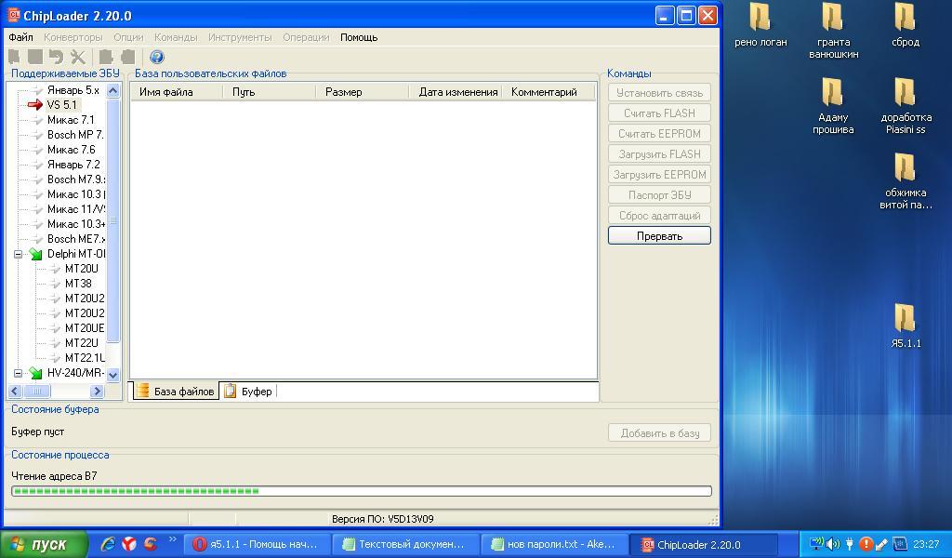Open the Опции menu

tap(128, 37)
